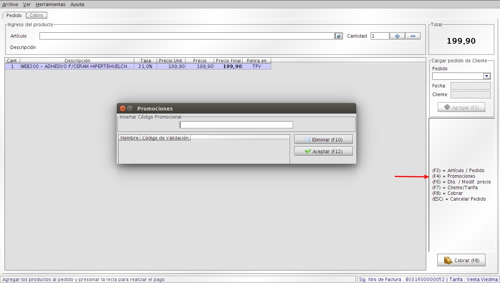Click the Promociones dialog maximize icon

(x=130, y=108)
